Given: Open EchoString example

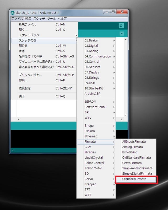Looking at the screenshot, I should tap(135, 152).
